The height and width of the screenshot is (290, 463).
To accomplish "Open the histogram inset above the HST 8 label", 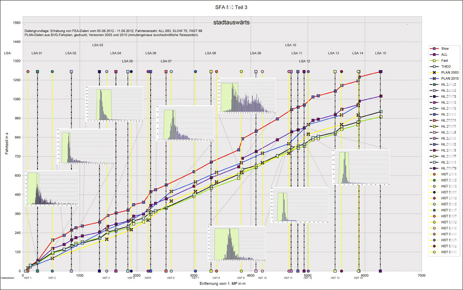I will coord(237,244).
